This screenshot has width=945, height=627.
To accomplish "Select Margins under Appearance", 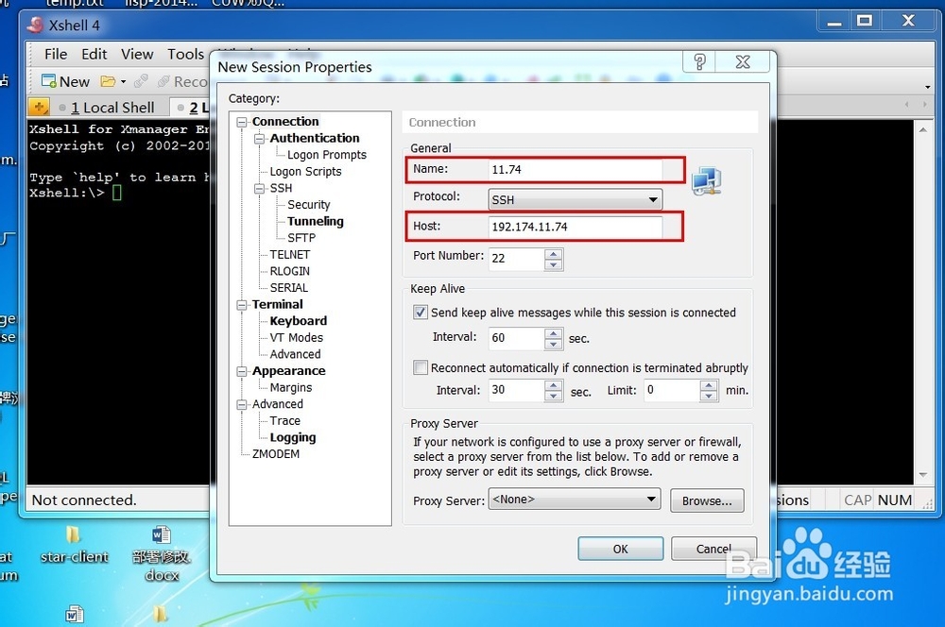I will click(291, 388).
